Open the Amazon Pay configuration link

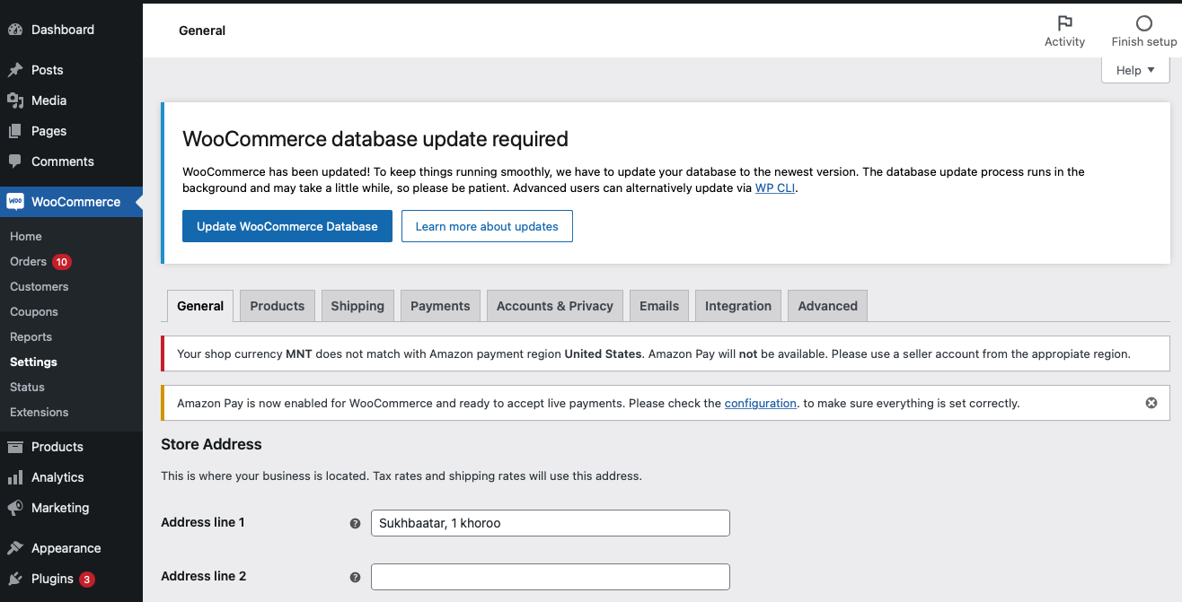point(761,404)
